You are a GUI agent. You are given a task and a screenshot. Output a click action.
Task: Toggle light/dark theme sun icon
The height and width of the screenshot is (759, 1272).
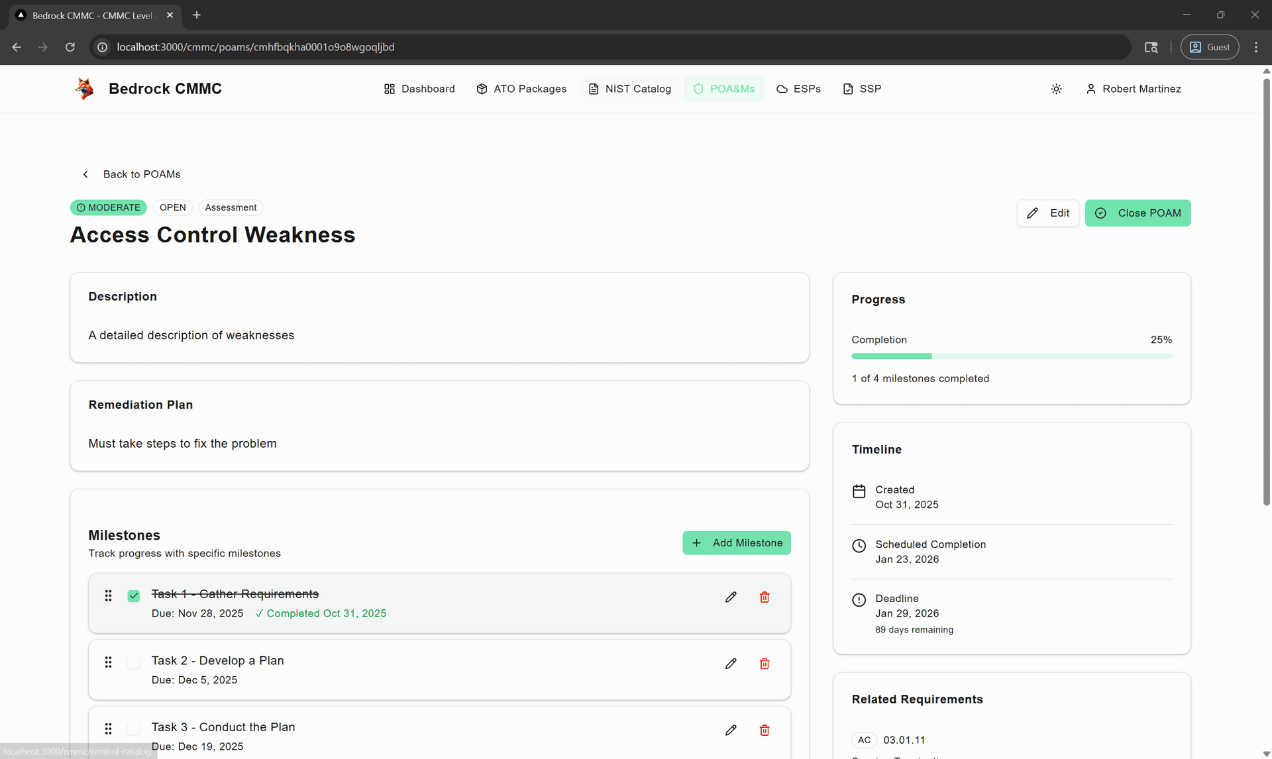click(1056, 89)
